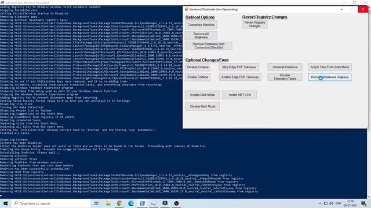Click 'Disabling scheduled tasks' PowerShell line
The width and height of the screenshot is (371, 208).
20,120
